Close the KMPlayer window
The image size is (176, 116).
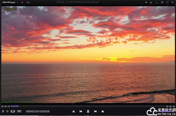[x=172, y=2]
